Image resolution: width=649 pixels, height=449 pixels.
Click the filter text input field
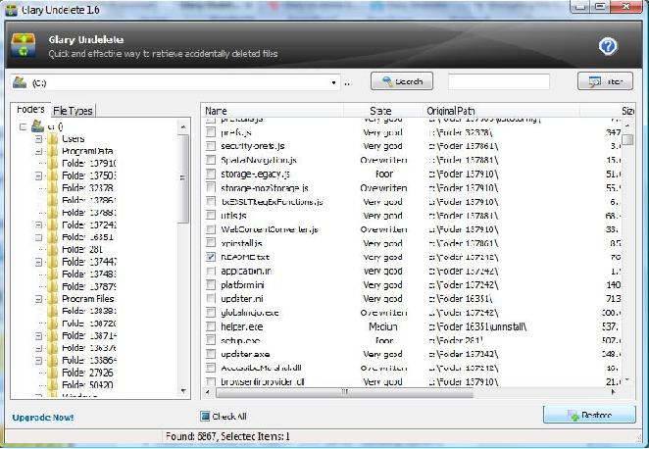pos(499,81)
